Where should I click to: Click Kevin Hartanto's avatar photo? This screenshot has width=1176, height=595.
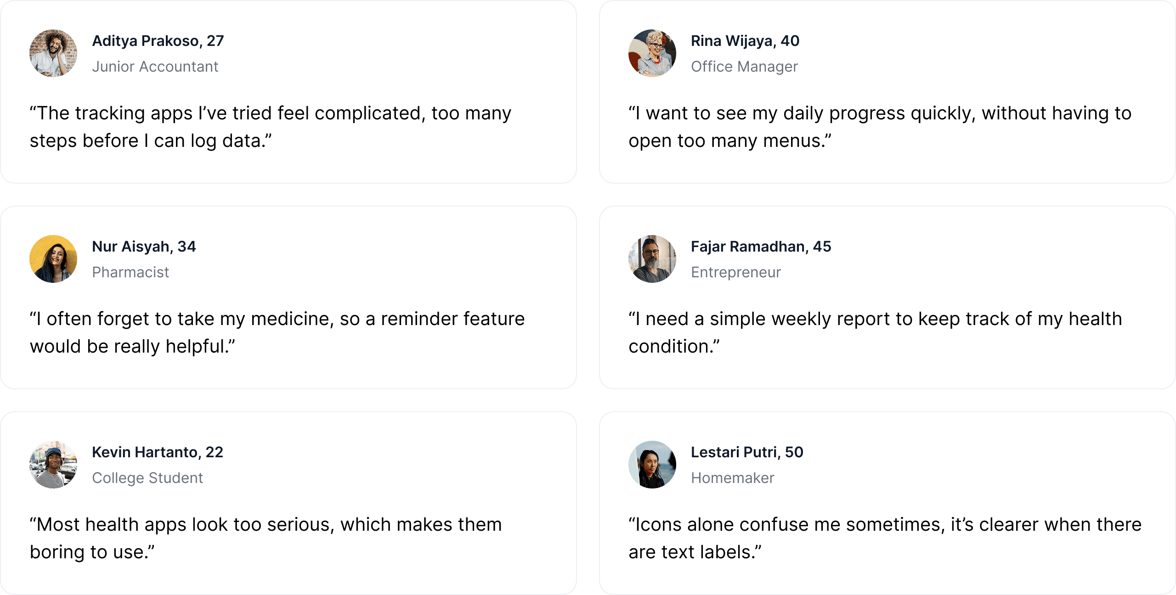point(53,465)
